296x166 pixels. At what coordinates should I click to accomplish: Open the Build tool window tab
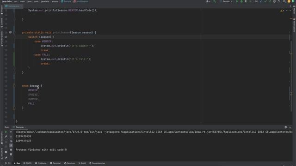(x=82, y=163)
